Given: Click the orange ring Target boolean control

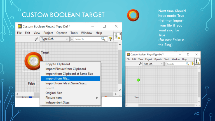Looking at the screenshot, I should click(x=33, y=61).
